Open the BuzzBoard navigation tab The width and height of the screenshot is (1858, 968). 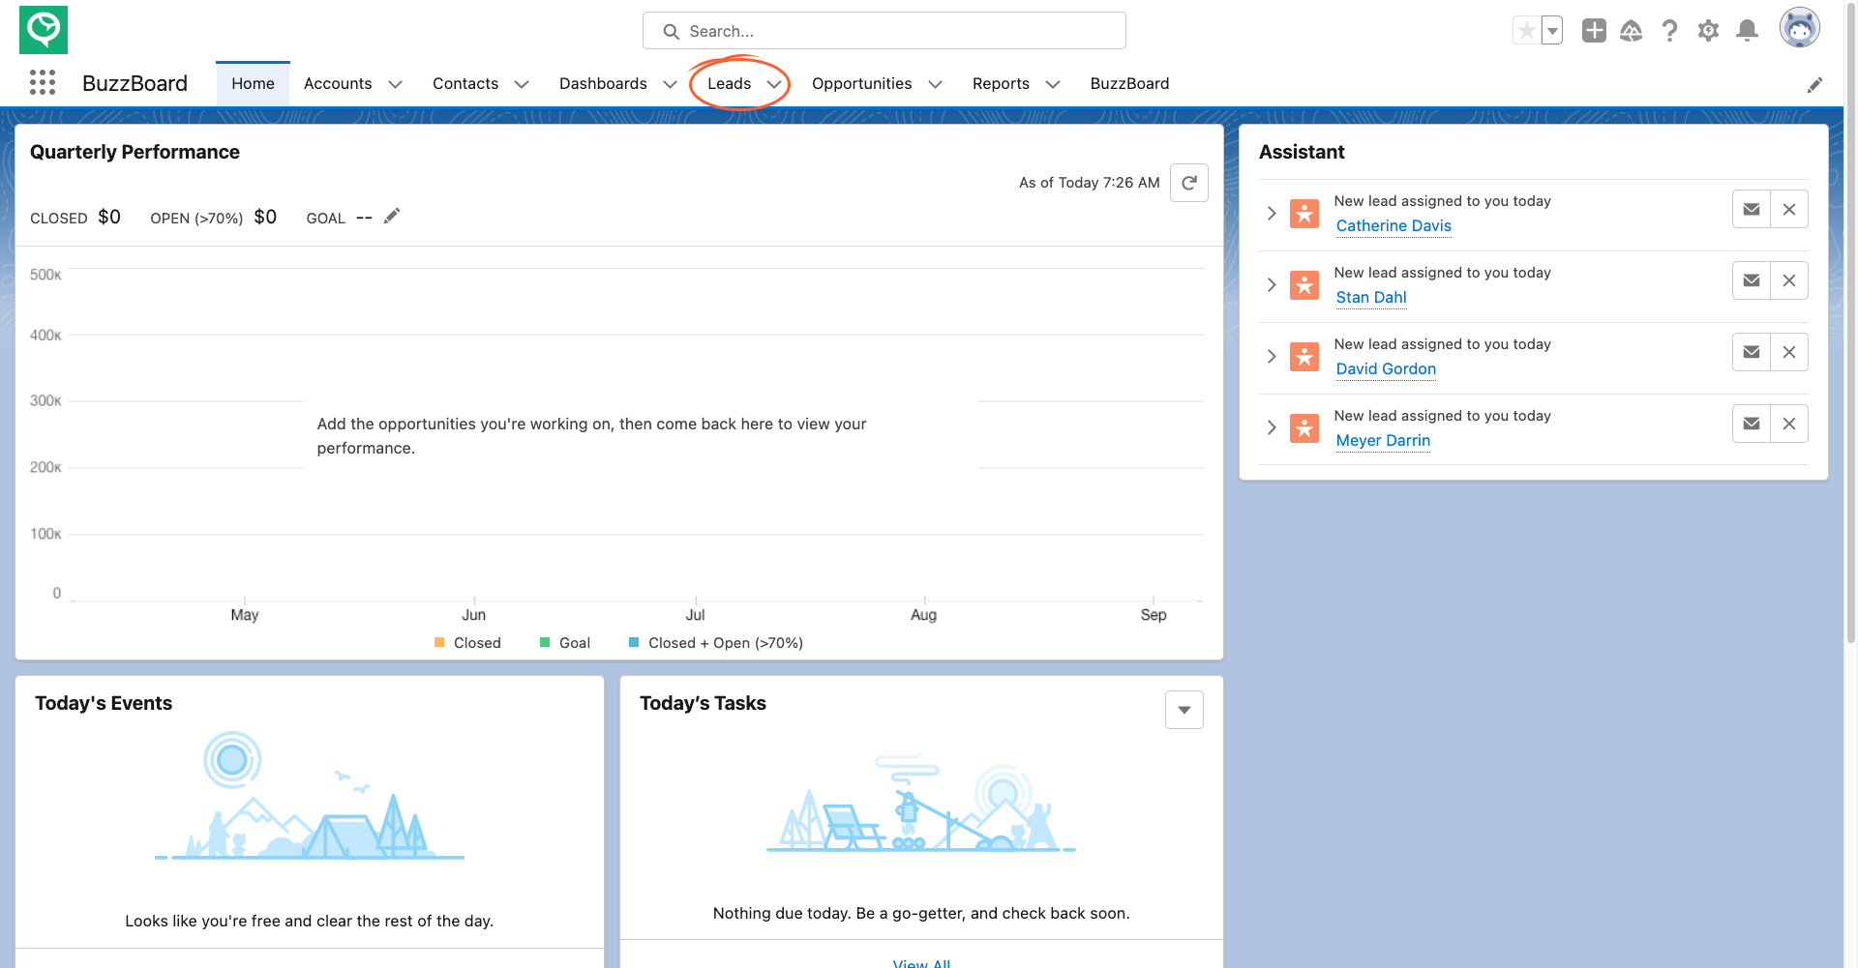tap(1129, 84)
